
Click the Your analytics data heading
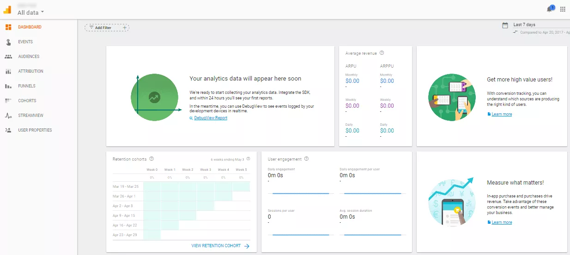(245, 79)
